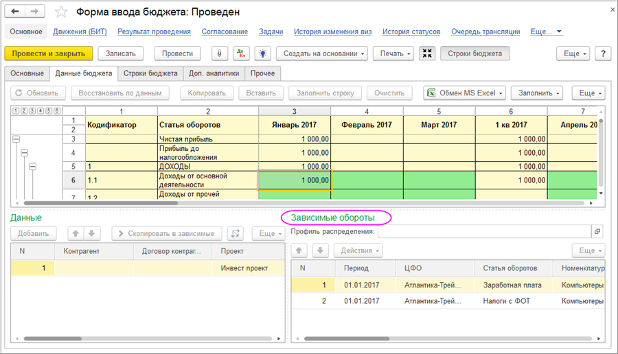Collapse the topmost tree group in spreadsheet

(16, 139)
